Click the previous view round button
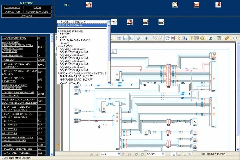 click(136, 154)
